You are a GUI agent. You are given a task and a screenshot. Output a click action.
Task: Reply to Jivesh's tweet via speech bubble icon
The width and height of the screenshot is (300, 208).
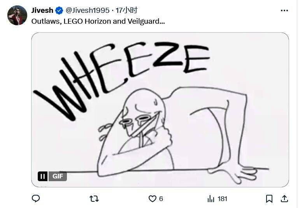coord(36,199)
